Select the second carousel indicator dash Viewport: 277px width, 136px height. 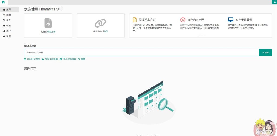pyautogui.click(x=203, y=35)
